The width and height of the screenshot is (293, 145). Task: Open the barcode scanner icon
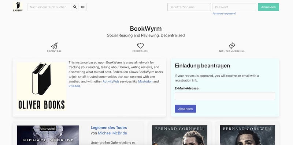[x=83, y=7]
